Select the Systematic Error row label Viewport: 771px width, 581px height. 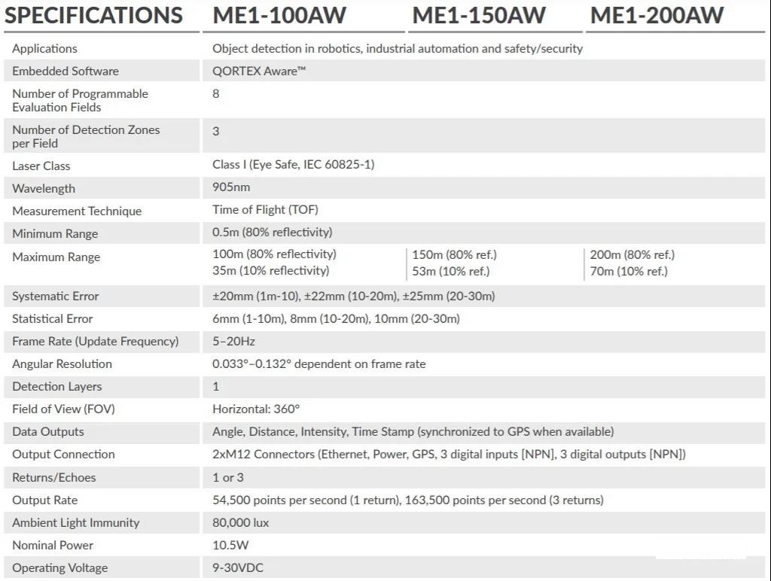click(x=56, y=297)
